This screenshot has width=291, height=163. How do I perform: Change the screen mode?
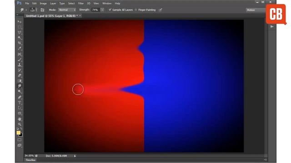click(20, 145)
